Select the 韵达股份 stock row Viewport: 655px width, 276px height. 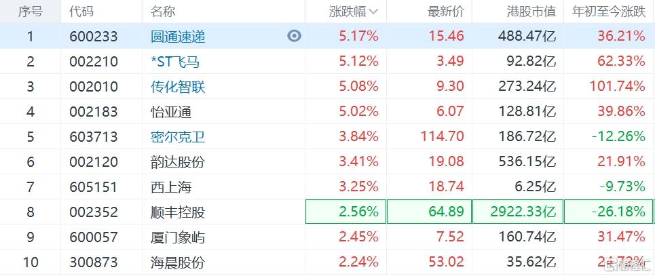(x=327, y=161)
